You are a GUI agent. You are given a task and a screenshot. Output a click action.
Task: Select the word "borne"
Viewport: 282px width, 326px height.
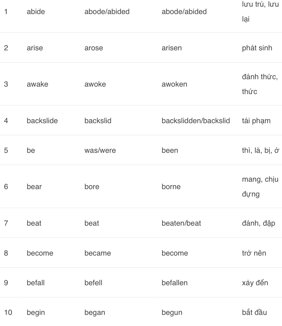pos(171,187)
